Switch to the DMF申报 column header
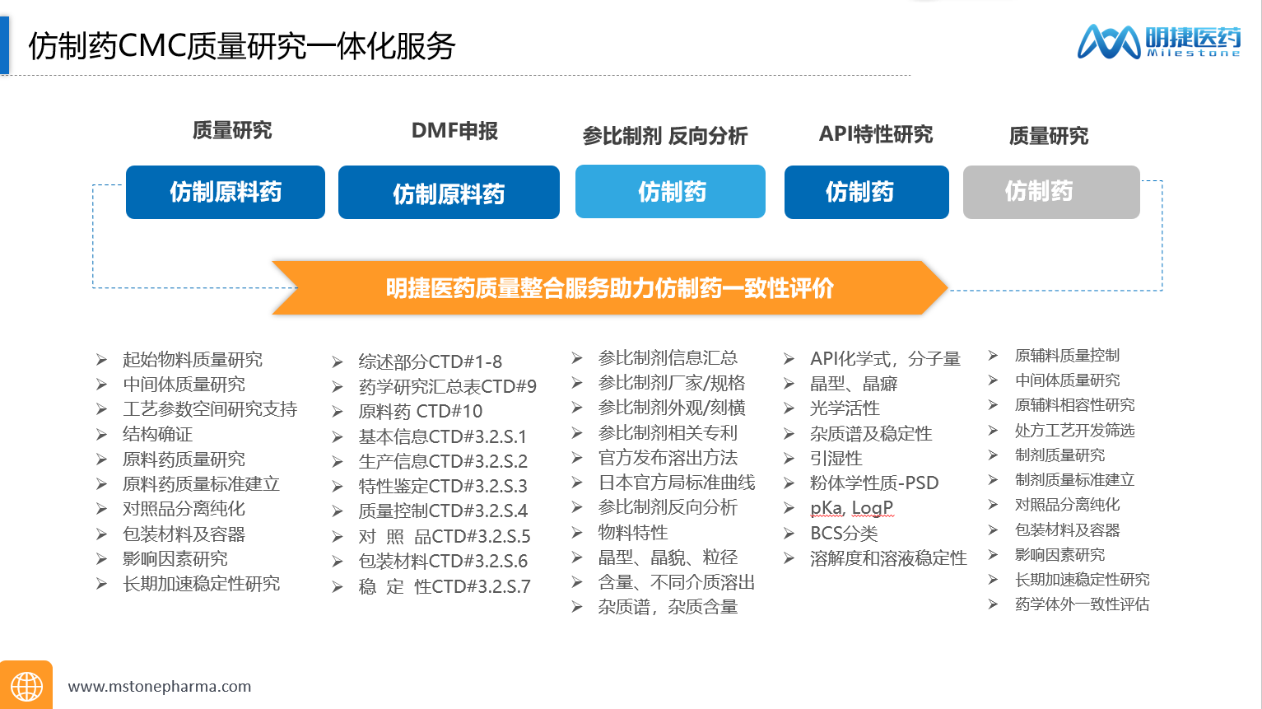1262x709 pixels. pyautogui.click(x=454, y=130)
